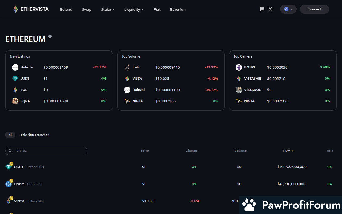
Task: Select the All filter toggle
Action: point(10,135)
